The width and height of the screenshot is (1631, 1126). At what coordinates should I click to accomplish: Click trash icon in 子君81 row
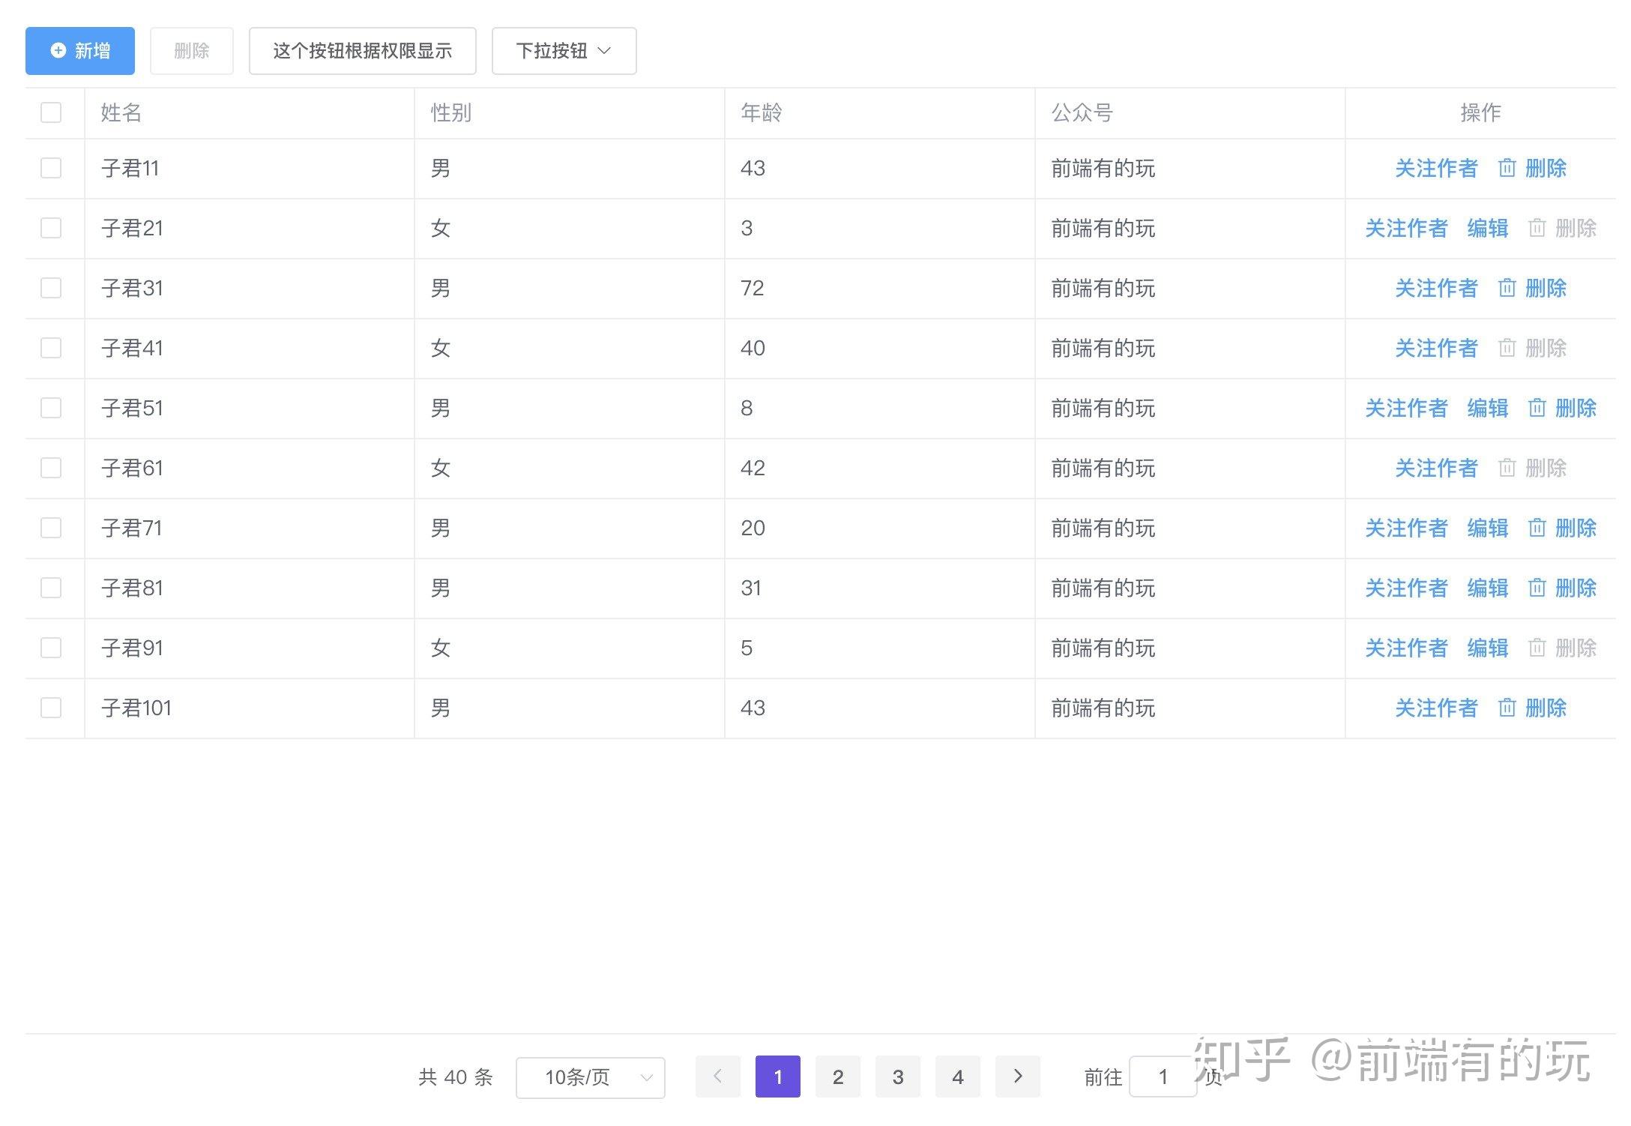click(1537, 588)
